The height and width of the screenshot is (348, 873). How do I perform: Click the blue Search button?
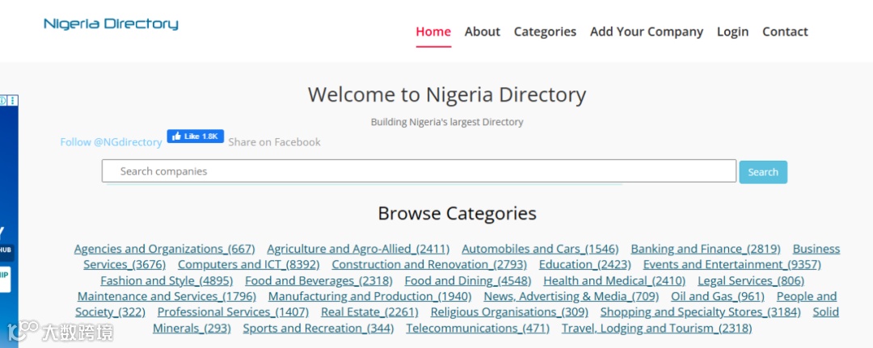point(763,172)
